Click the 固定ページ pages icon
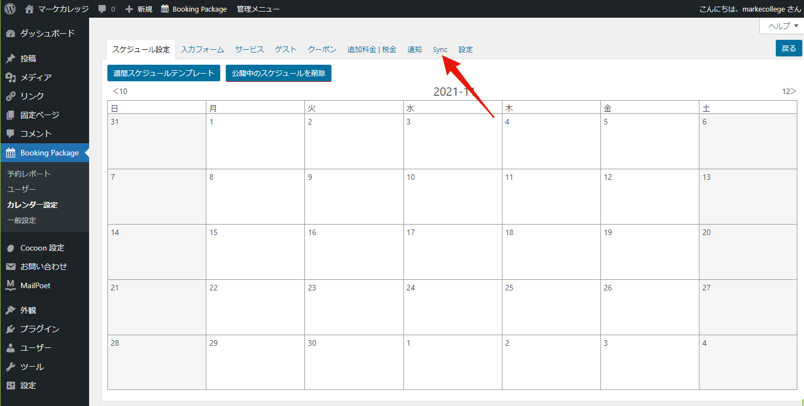The image size is (804, 406). [11, 115]
